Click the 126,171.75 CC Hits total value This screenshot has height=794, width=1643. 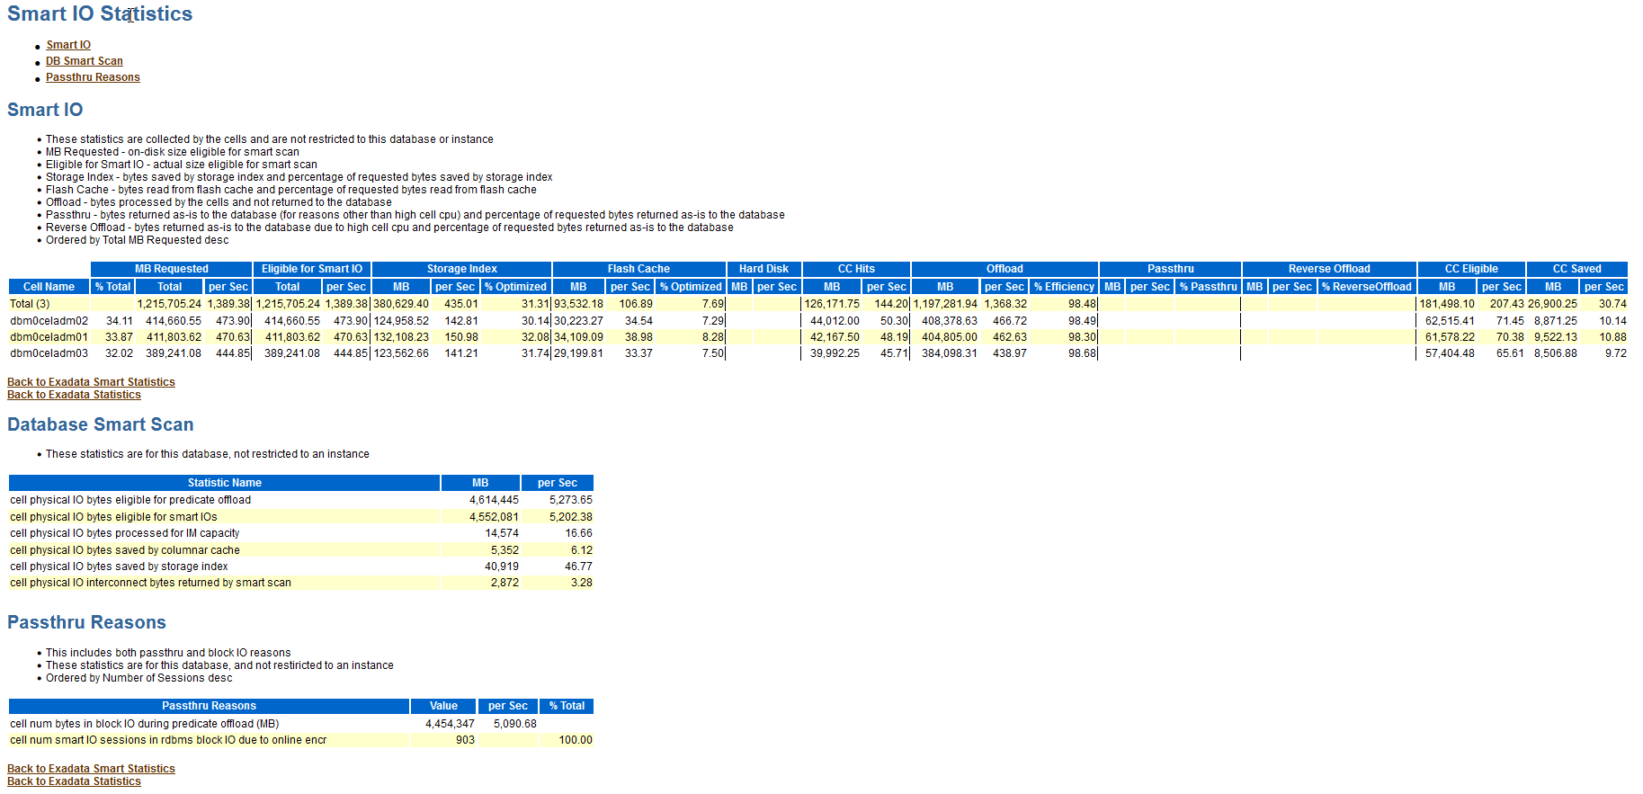coord(832,304)
